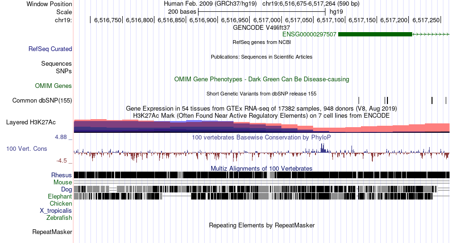The image size is (450, 243).
Task: Click Repeating Elements by RepeatMasker title
Action: [261, 225]
